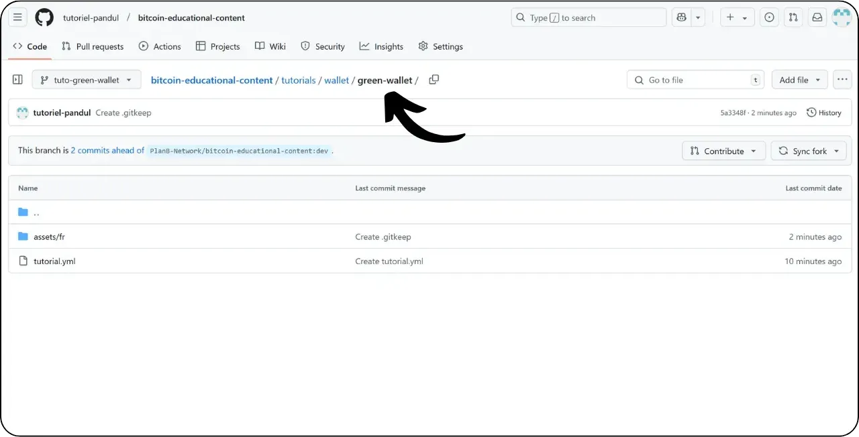Open GitHub Copilot chat
The image size is (859, 437).
(682, 17)
